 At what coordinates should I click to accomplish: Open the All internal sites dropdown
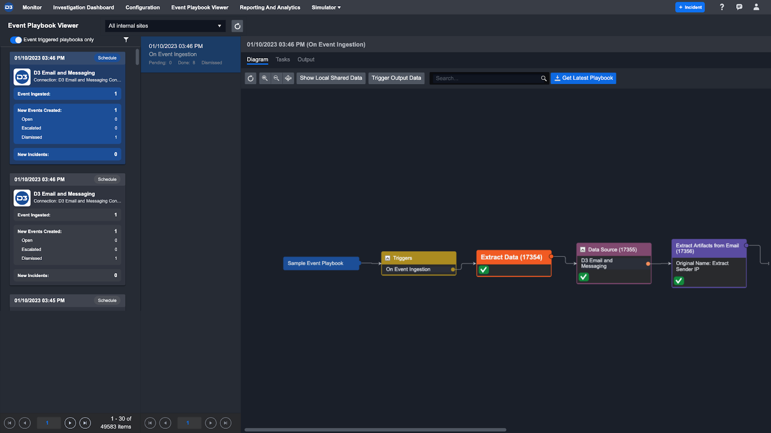[x=165, y=26]
